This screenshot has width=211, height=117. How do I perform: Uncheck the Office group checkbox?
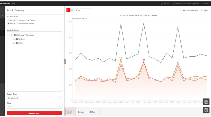click(14, 43)
